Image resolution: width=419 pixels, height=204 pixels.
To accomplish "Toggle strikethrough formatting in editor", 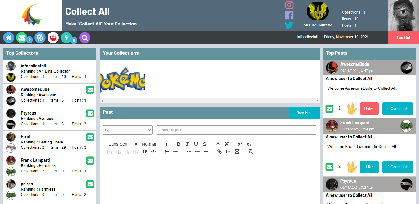I will point(204,144).
